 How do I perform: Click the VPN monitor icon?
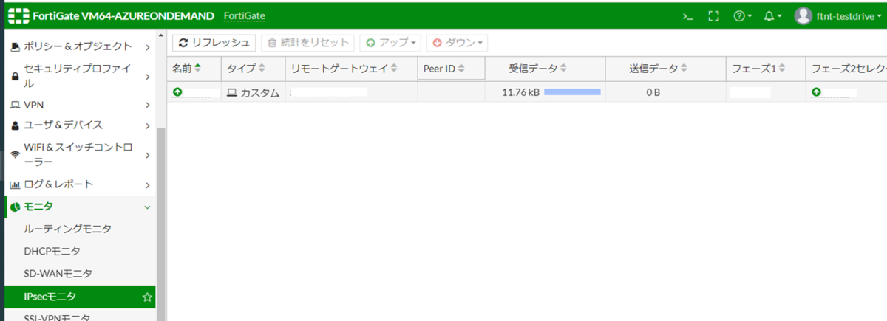point(15,106)
